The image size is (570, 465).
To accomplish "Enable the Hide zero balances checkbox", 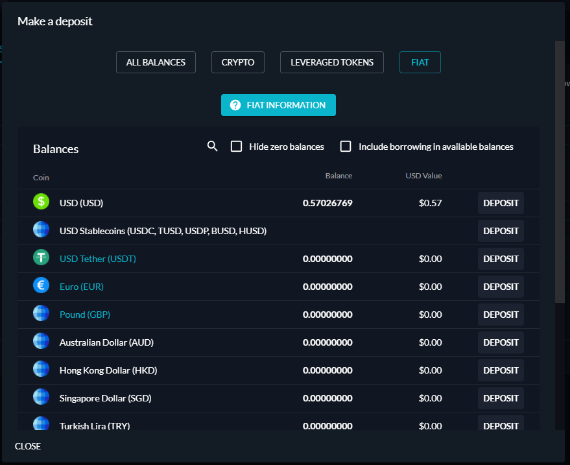I will 236,147.
